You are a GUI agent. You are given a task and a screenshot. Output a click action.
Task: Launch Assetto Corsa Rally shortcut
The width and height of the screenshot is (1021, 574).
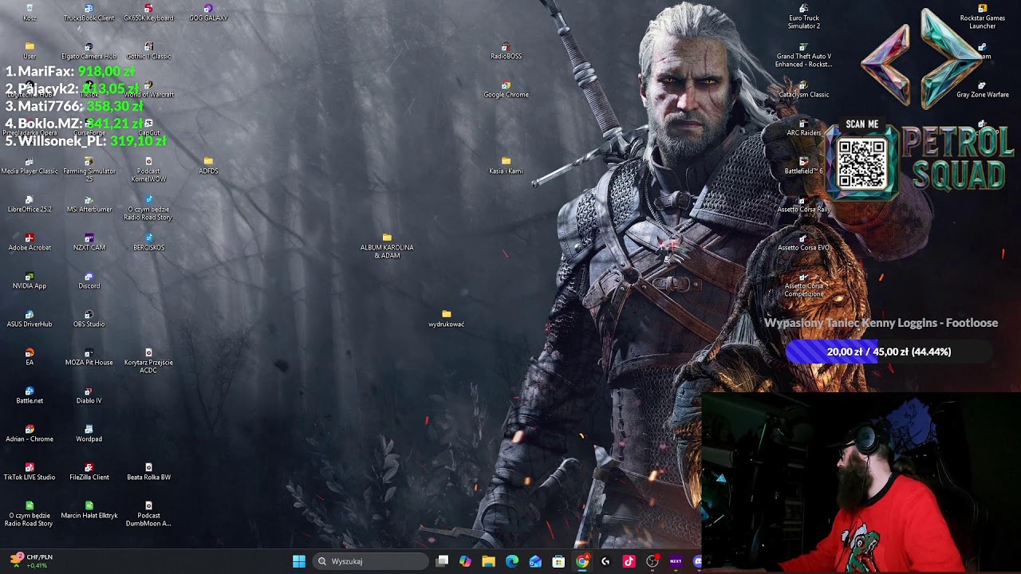803,204
